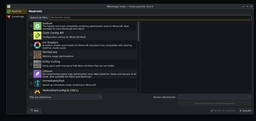Click the Iris Shaders rainbow icon
The image size is (256, 121).
[x=37, y=45]
